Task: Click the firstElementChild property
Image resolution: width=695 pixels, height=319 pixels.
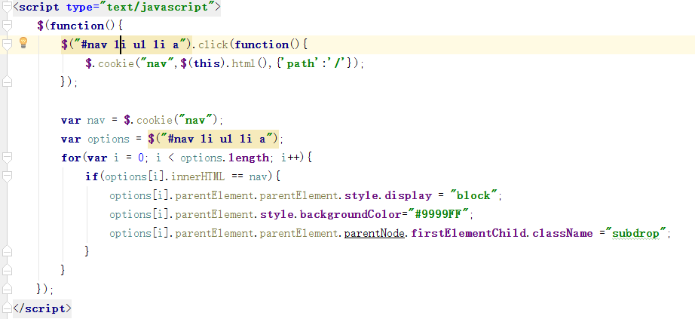Action: [469, 233]
